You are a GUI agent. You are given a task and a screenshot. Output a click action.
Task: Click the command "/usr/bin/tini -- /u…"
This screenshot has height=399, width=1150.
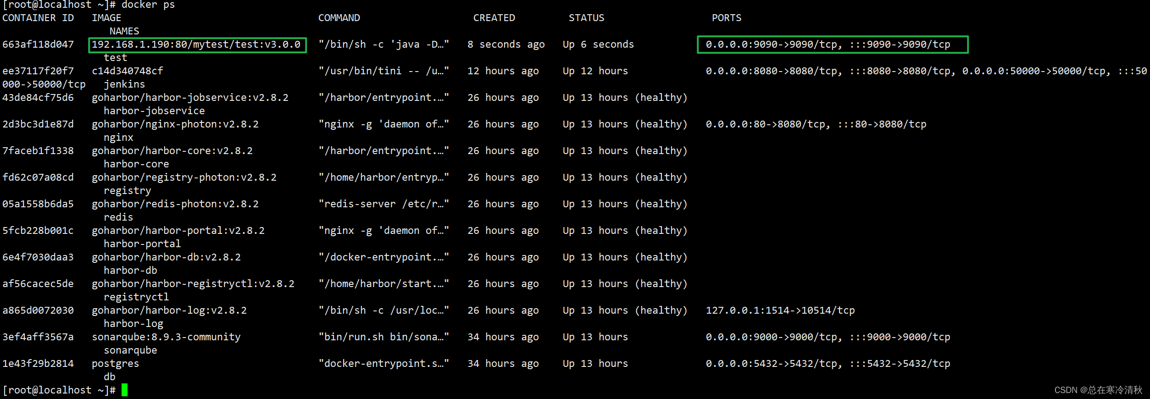(384, 71)
